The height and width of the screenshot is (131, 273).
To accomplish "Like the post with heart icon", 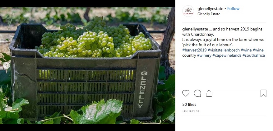I will click(186, 93).
